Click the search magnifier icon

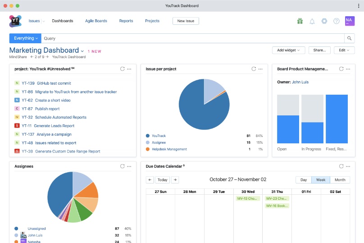point(349,38)
